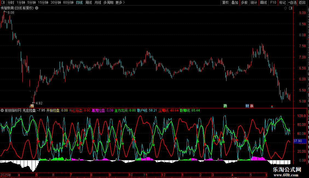Click the 散筹线 value label
This screenshot has width=309, height=178.
pyautogui.click(x=190, y=110)
